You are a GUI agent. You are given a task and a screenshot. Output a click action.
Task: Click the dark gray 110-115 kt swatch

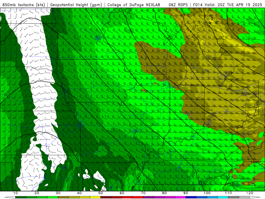pyautogui.click(x=234, y=197)
